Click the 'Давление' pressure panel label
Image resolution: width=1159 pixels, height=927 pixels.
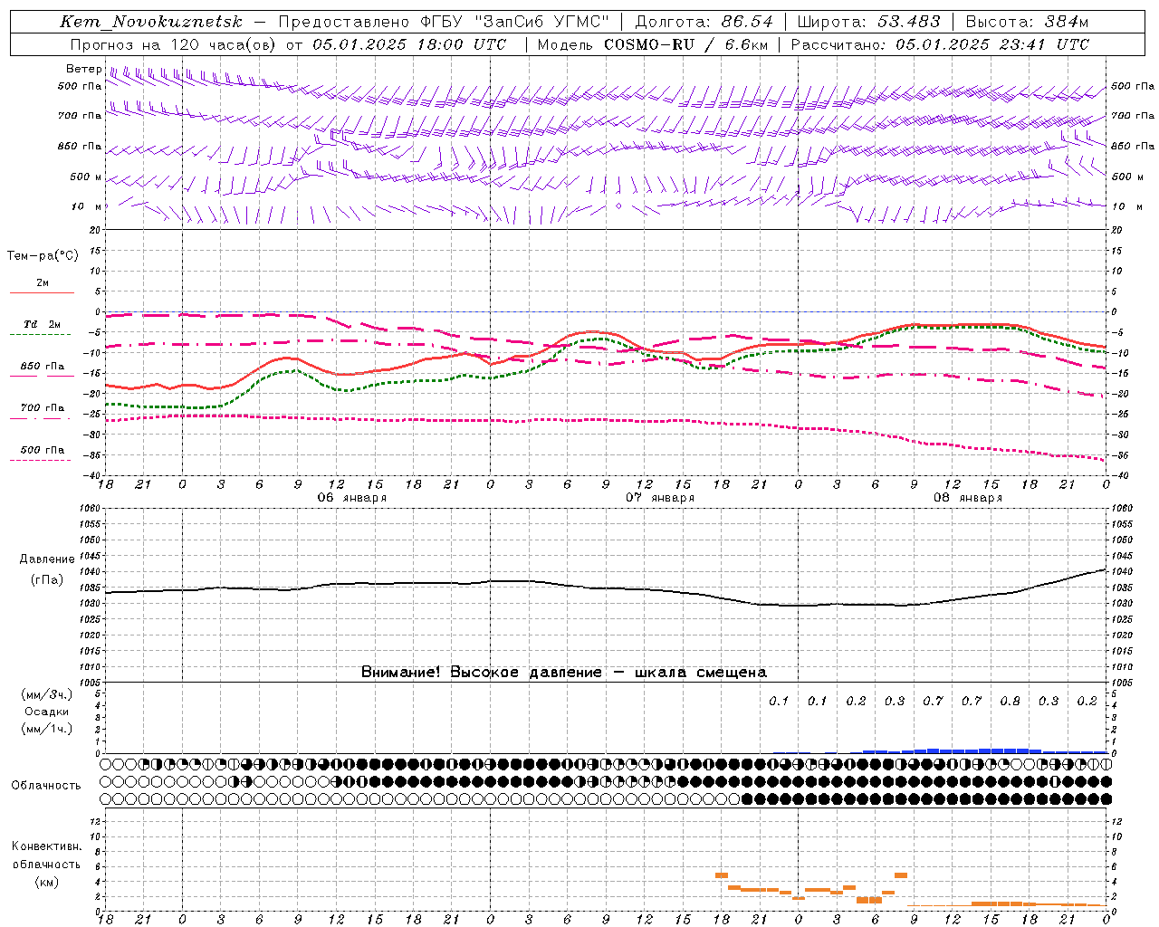pos(47,559)
